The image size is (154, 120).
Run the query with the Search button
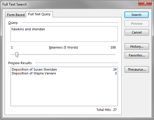coord(136,15)
